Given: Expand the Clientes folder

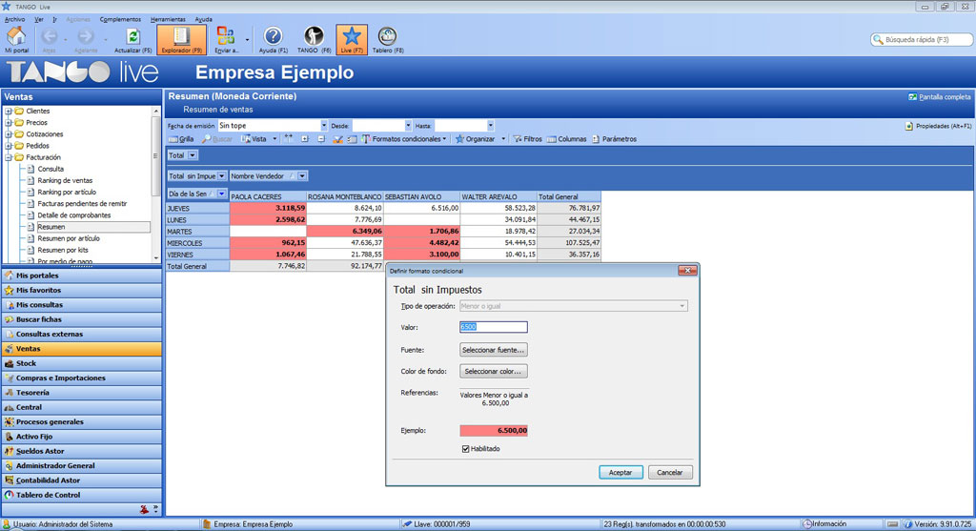Looking at the screenshot, I should [9, 111].
